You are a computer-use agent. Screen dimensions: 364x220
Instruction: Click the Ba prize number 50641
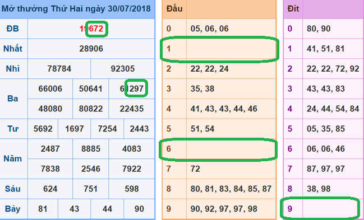click(90, 88)
